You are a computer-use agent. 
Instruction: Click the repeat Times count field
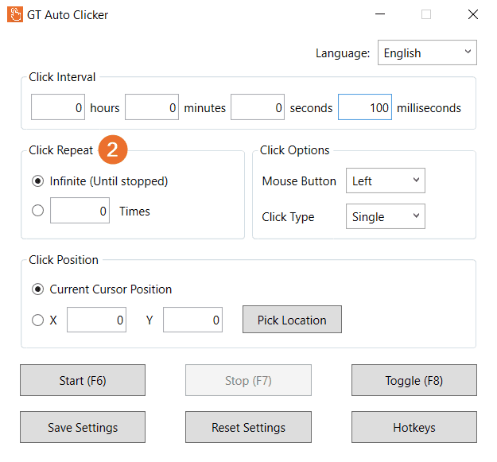click(80, 211)
